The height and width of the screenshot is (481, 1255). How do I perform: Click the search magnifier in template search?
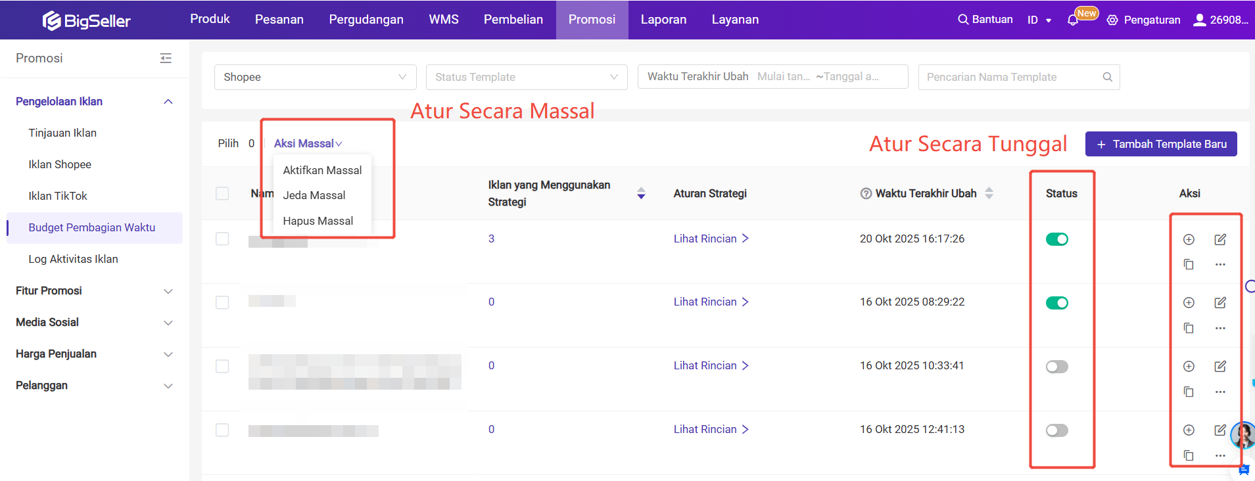pyautogui.click(x=1107, y=77)
